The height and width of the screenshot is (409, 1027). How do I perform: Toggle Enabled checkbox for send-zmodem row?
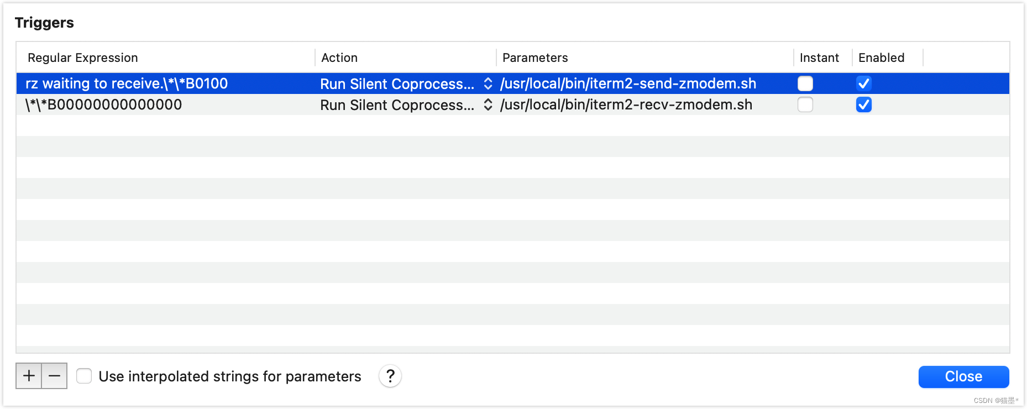point(864,83)
